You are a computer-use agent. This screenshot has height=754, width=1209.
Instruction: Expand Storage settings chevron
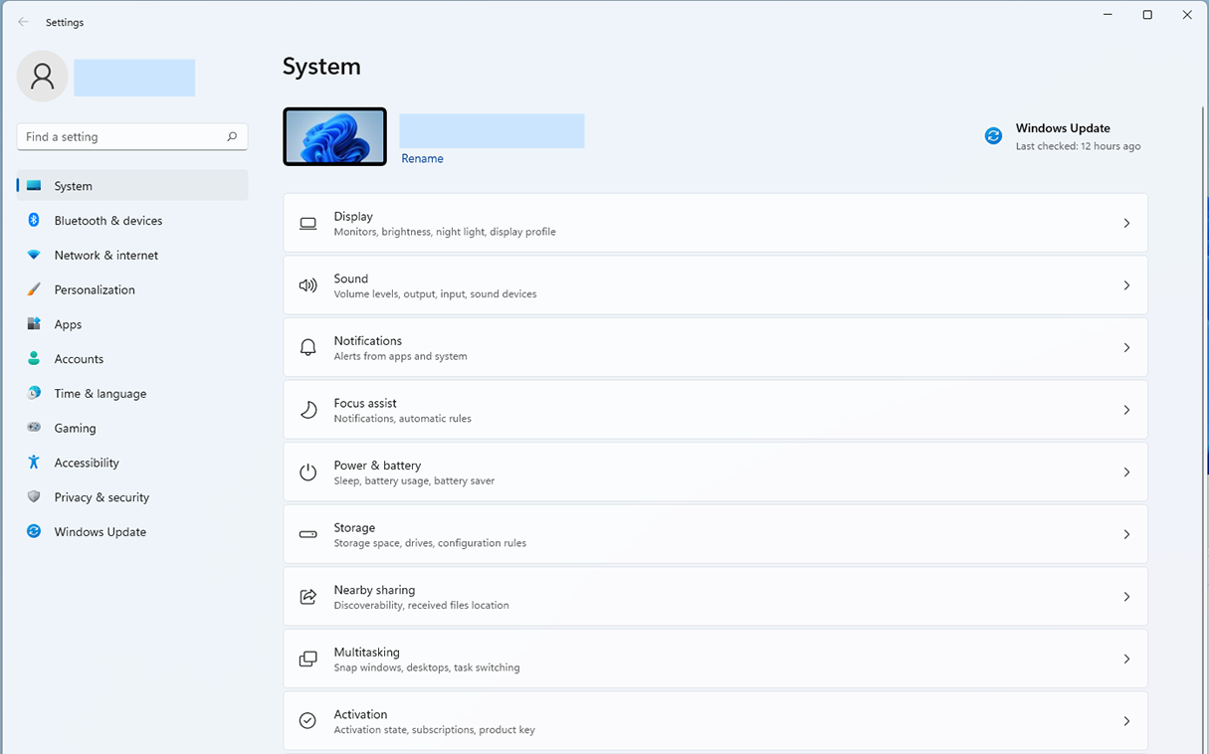tap(1126, 534)
